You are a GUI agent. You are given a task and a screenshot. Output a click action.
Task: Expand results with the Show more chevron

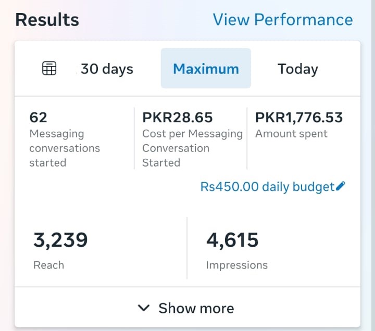(144, 308)
